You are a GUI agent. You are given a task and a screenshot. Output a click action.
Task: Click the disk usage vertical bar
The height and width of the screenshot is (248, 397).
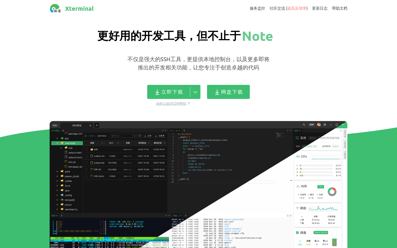tap(334, 238)
